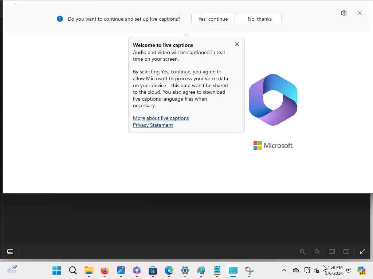
Task: Close the live captions bar
Action: 360,13
